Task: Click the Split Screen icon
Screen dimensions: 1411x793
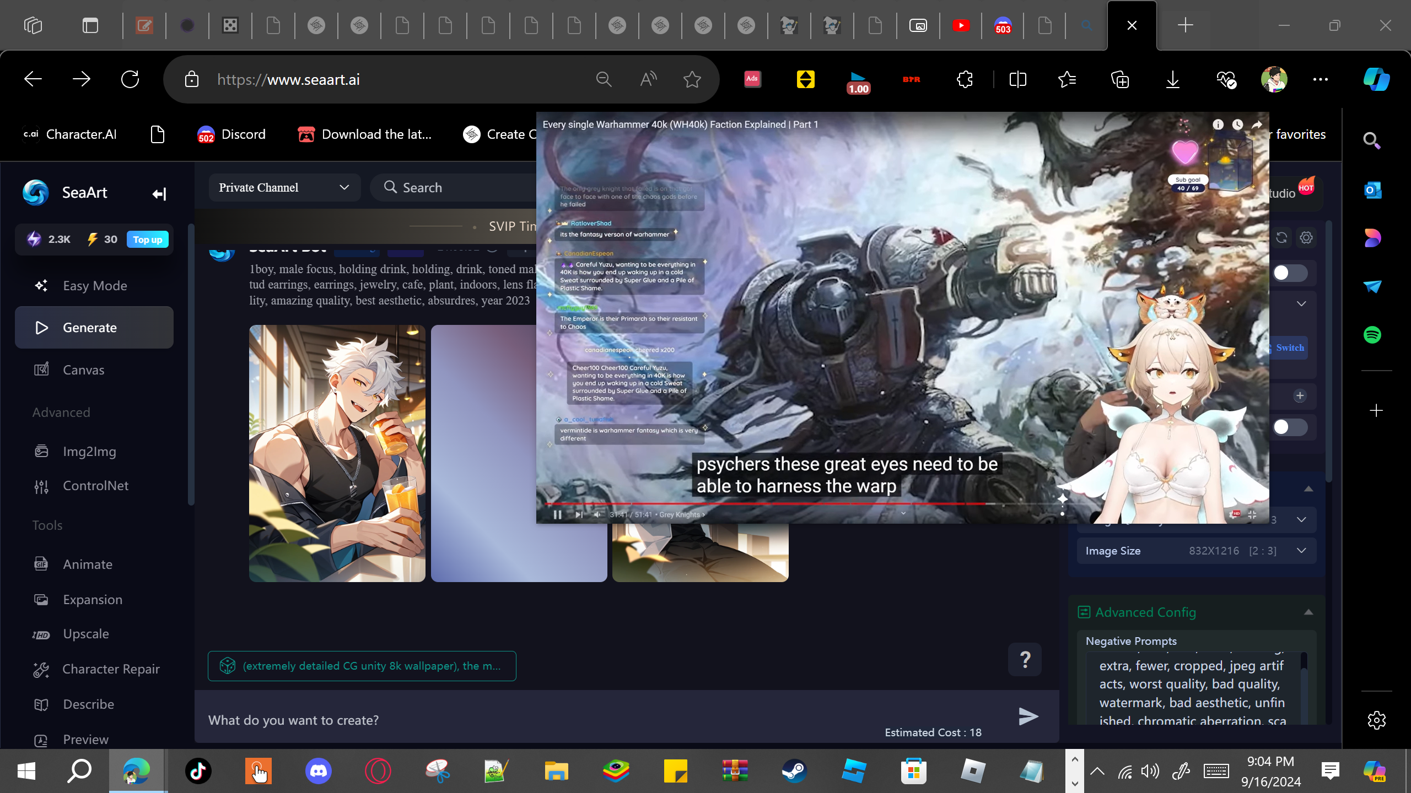Action: point(1017,79)
